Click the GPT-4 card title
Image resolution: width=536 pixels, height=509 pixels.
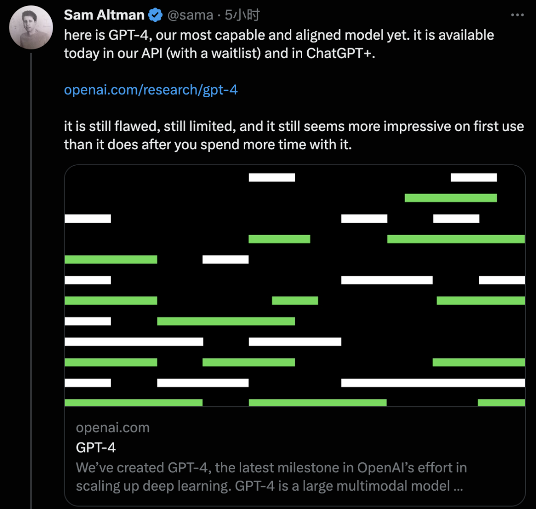click(96, 447)
